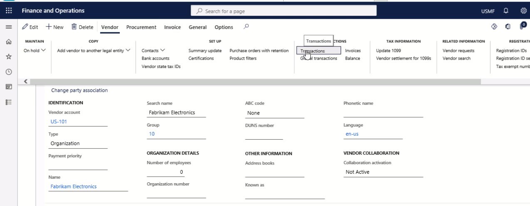Open Product filters
Screen dimensions: 530x206
coord(243,58)
